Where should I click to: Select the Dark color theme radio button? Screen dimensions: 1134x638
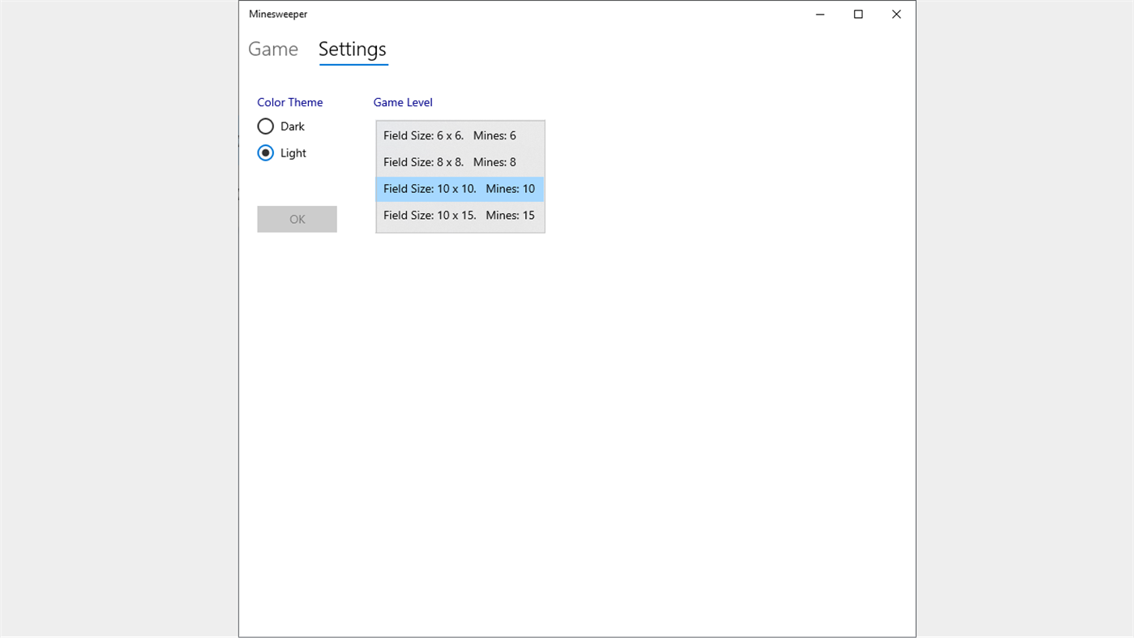[266, 126]
